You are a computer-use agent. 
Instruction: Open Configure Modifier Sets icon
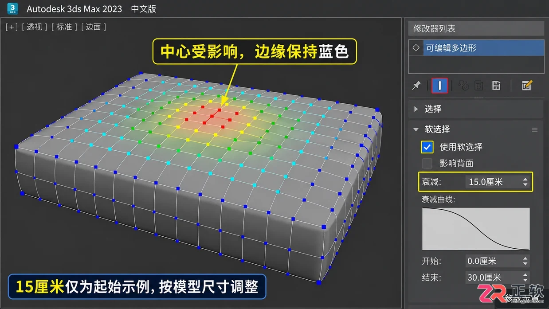[x=496, y=86]
